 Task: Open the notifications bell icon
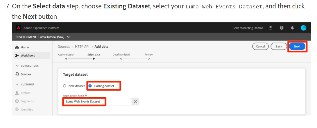pyautogui.click(x=292, y=28)
